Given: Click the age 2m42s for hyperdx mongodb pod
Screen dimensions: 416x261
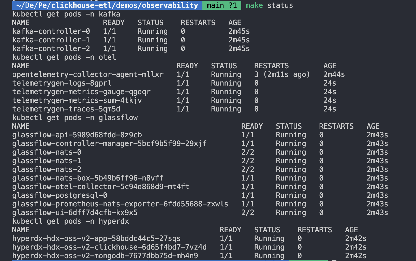Looking at the screenshot, I should (x=356, y=256).
